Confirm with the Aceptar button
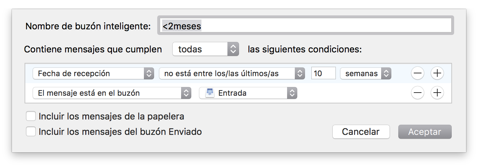Image resolution: width=478 pixels, height=167 pixels. (425, 132)
